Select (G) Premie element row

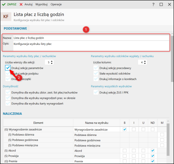[x=38, y=161]
